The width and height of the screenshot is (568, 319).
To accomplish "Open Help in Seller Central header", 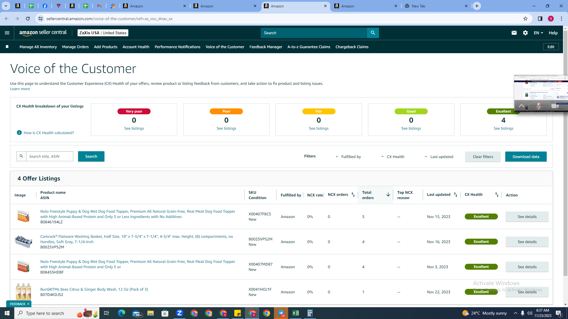I will click(553, 33).
